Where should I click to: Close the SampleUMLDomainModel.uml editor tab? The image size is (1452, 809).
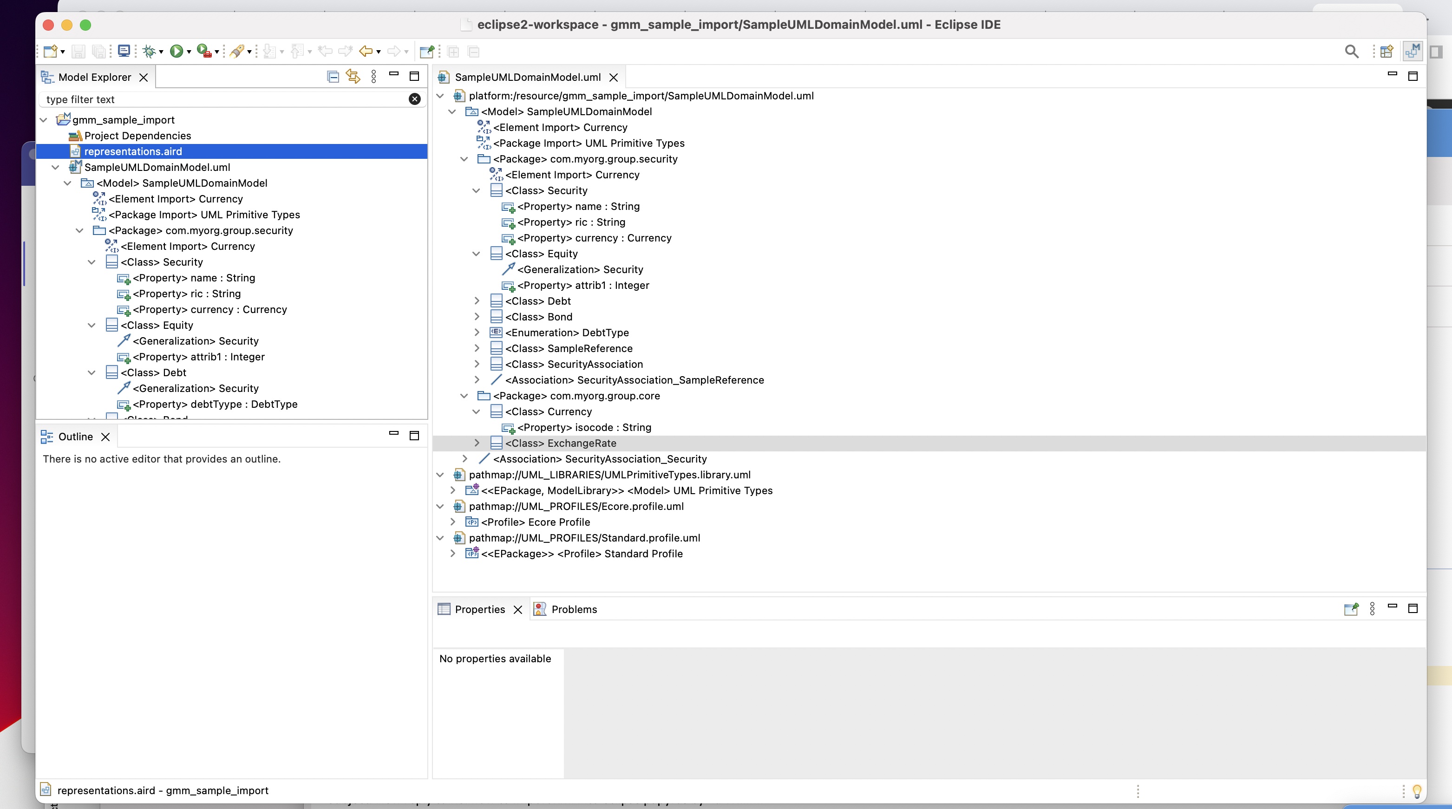(614, 77)
